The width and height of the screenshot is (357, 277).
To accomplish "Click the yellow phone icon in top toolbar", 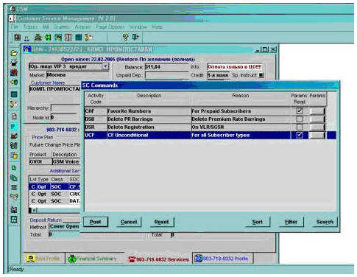I will (88, 38).
